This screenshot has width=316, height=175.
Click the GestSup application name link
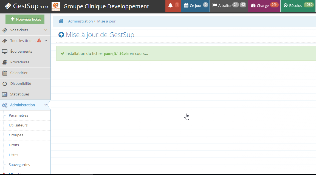point(26,6)
